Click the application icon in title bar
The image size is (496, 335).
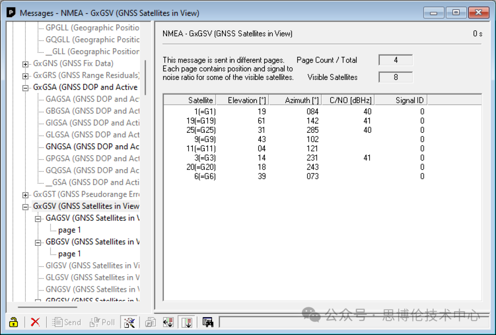tap(11, 13)
